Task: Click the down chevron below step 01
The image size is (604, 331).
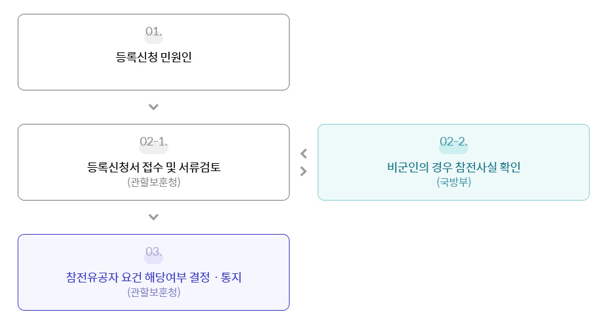Action: click(x=153, y=107)
